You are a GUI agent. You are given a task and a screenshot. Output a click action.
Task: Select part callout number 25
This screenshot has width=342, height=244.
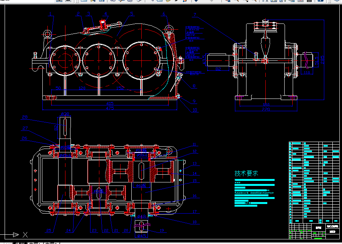coord(49,230)
